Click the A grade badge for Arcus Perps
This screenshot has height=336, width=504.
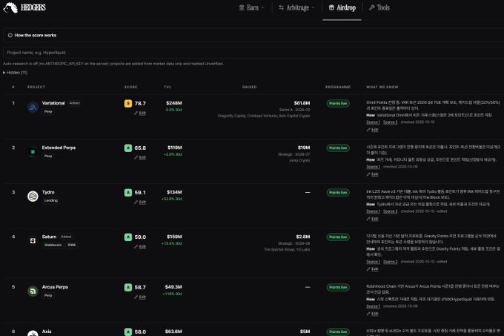click(128, 288)
